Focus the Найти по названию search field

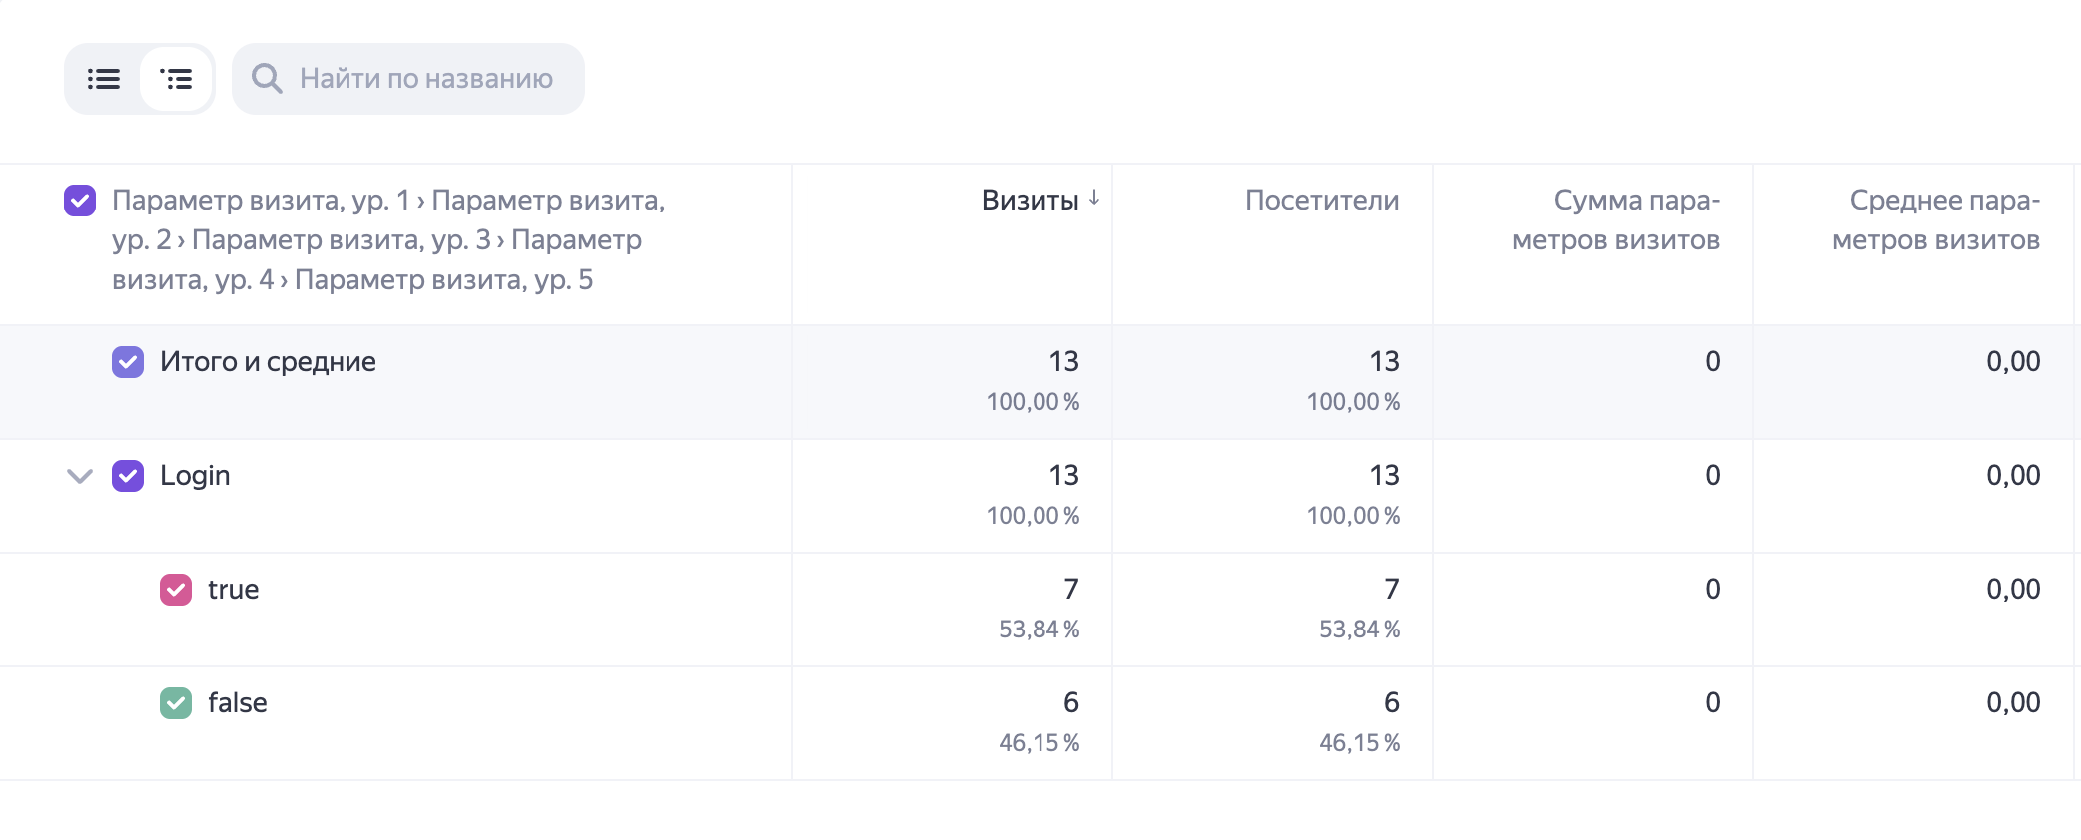coord(408,79)
